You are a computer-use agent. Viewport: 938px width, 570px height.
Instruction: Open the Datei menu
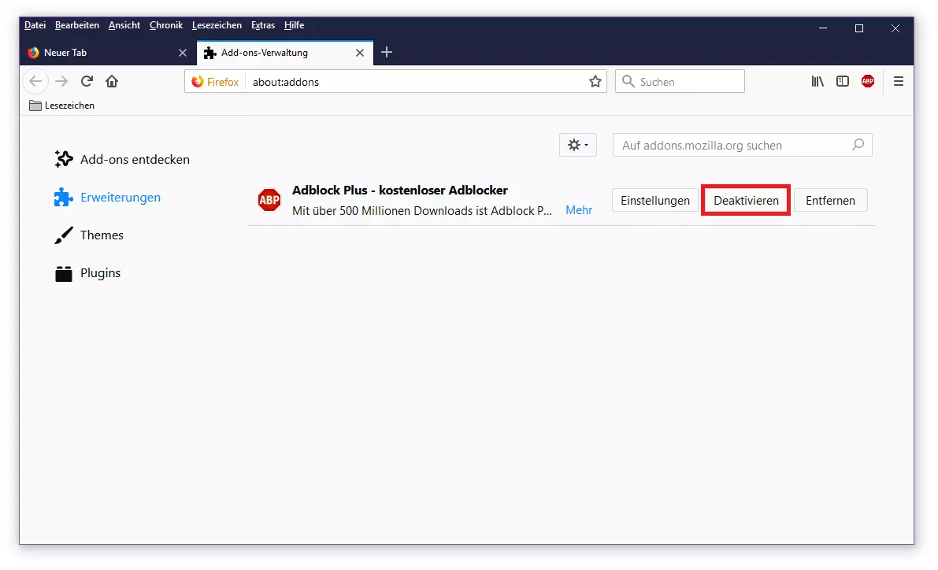pyautogui.click(x=35, y=25)
